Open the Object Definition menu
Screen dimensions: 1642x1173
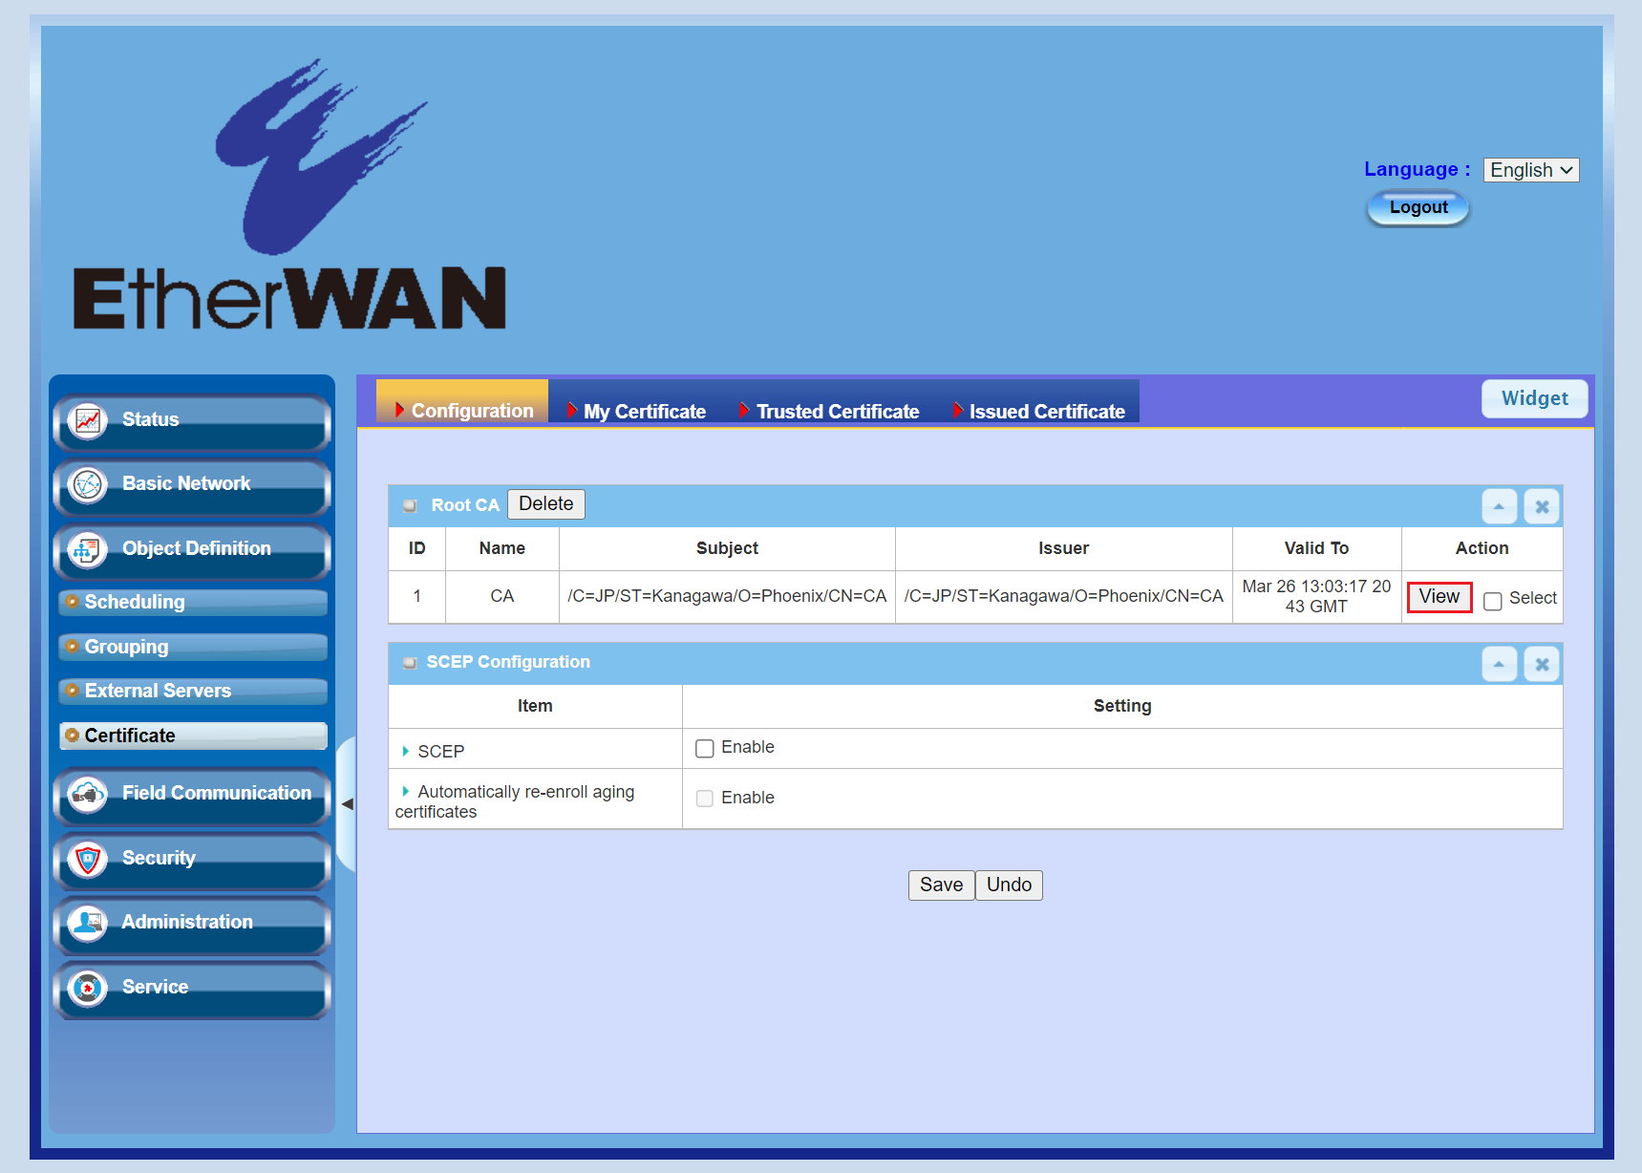[x=192, y=551]
